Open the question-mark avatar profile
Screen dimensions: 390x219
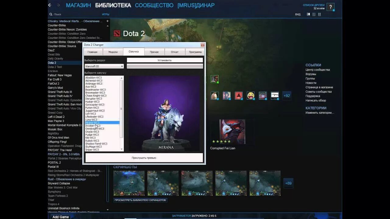click(330, 7)
